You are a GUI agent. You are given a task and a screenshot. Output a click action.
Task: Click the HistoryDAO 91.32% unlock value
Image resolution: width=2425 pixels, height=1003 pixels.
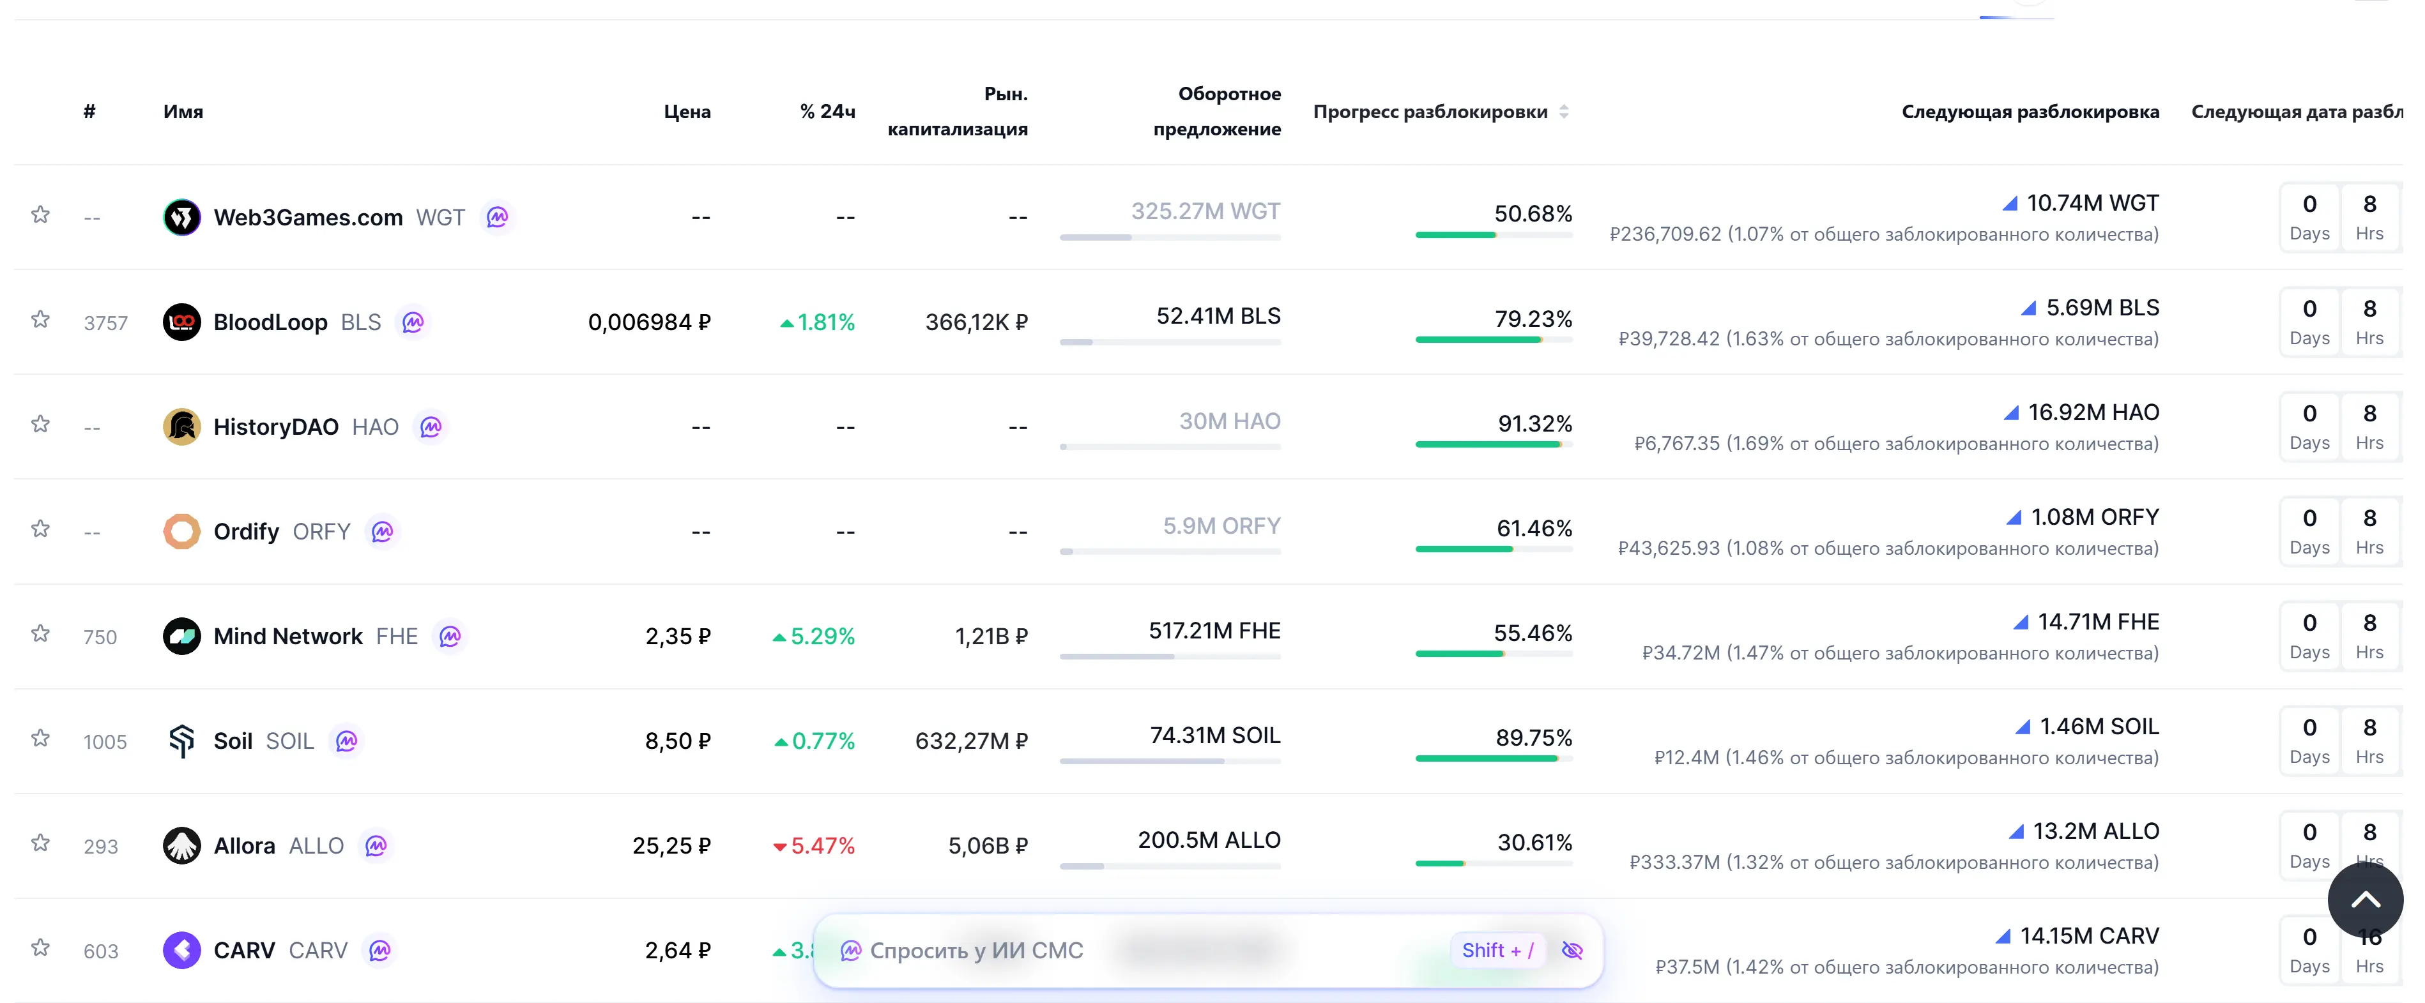tap(1535, 423)
